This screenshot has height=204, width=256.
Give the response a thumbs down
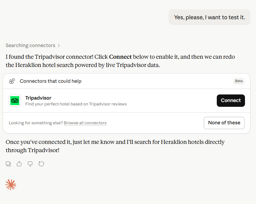[30, 164]
